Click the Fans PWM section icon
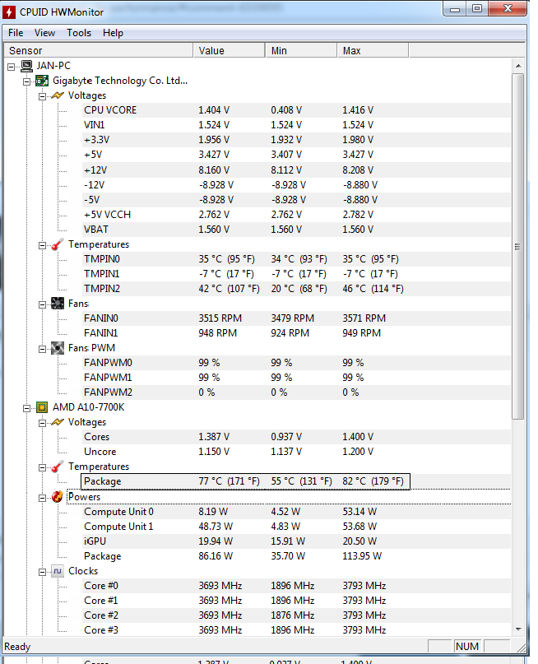 tap(58, 348)
